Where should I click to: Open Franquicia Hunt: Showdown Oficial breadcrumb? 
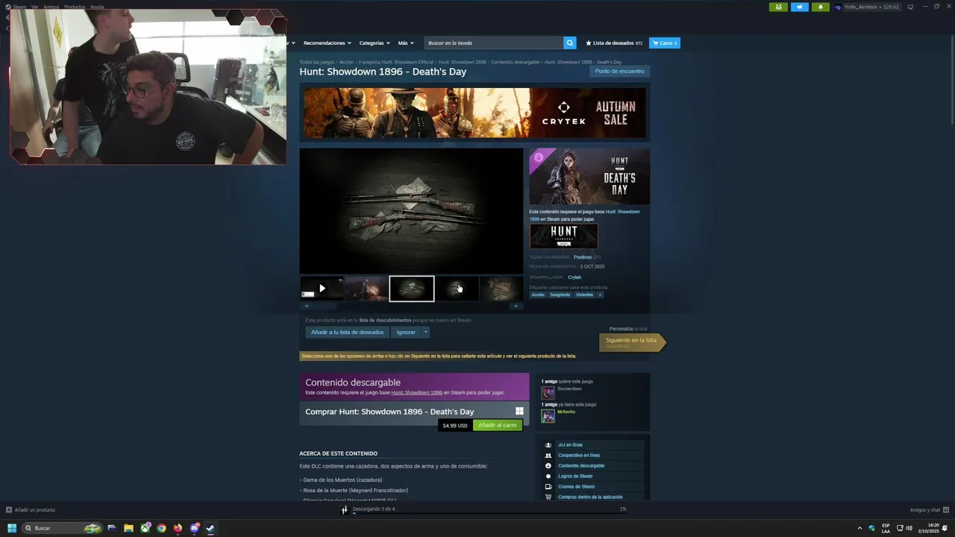click(x=396, y=62)
